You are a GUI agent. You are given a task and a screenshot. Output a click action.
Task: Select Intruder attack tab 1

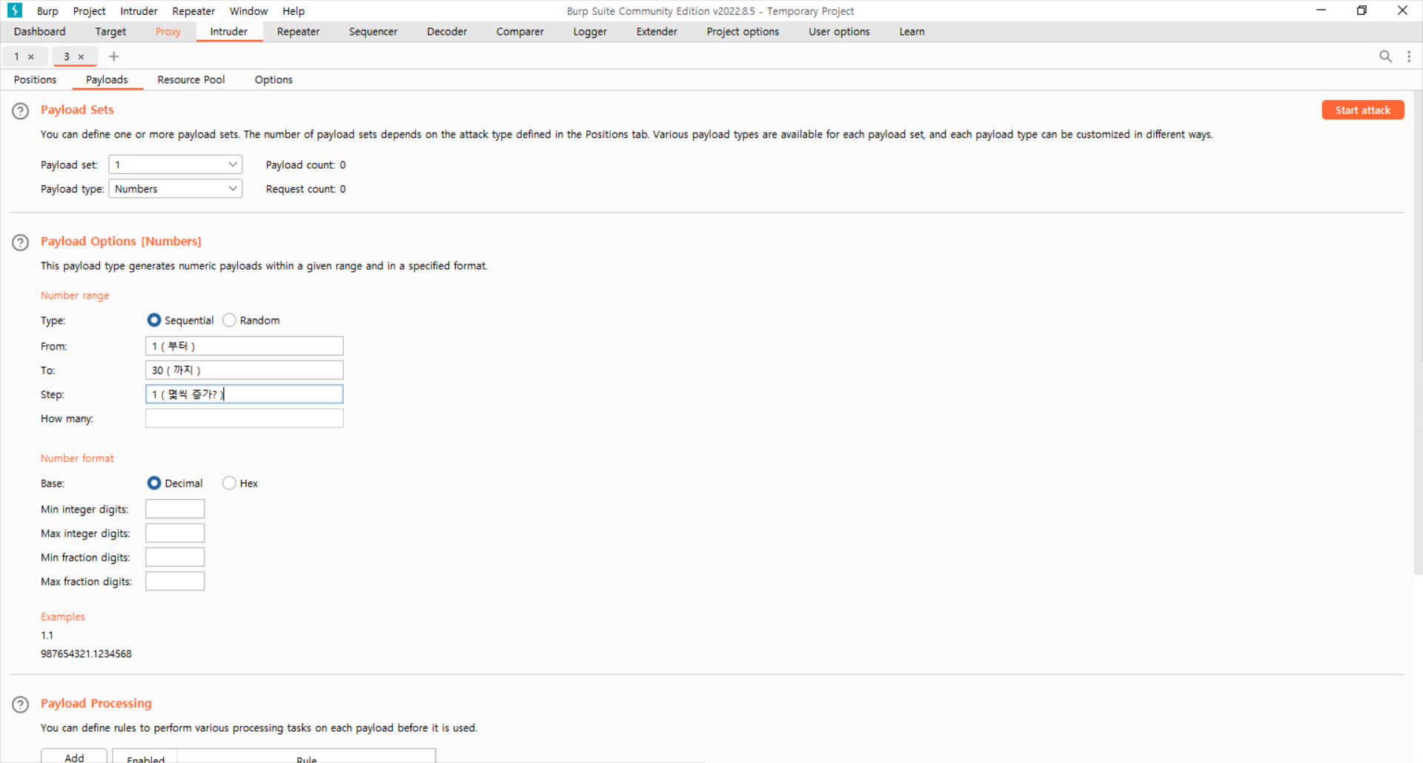16,57
